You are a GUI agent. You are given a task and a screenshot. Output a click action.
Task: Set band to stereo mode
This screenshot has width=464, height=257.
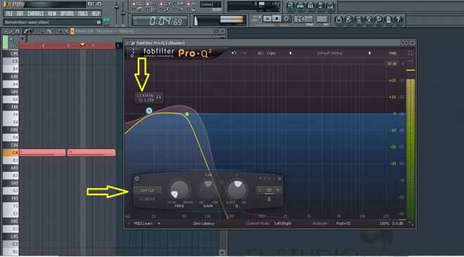(x=269, y=190)
